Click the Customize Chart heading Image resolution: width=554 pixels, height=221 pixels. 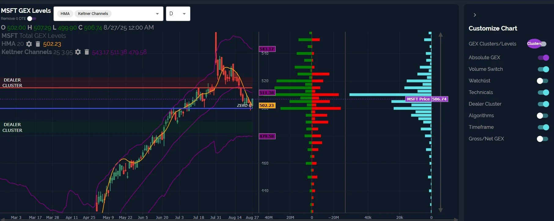click(x=493, y=28)
